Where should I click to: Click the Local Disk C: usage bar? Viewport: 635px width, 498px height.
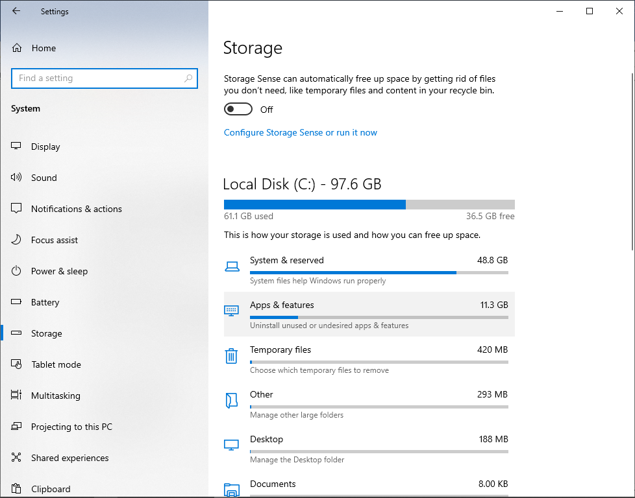point(369,204)
